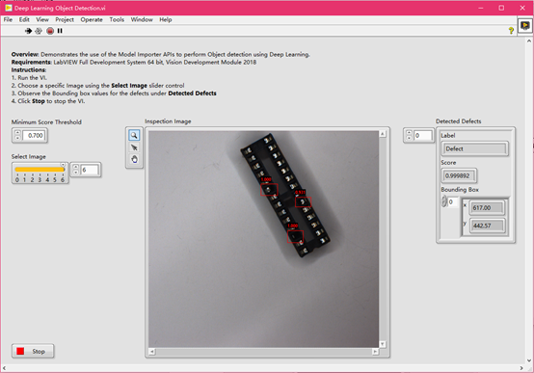
Task: Click the VI icon in top-right corner
Action: (x=524, y=25)
